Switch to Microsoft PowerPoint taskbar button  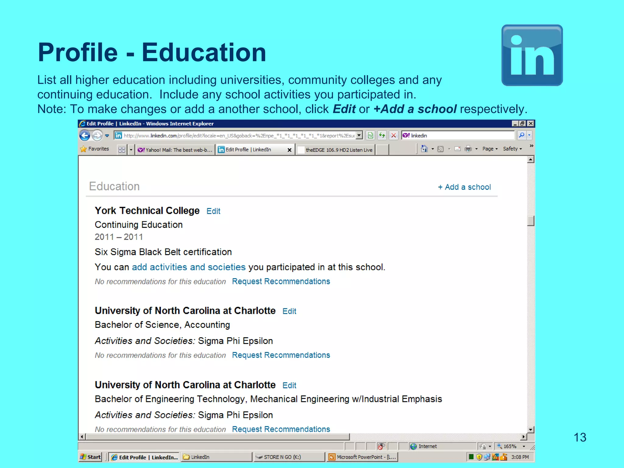pos(362,457)
